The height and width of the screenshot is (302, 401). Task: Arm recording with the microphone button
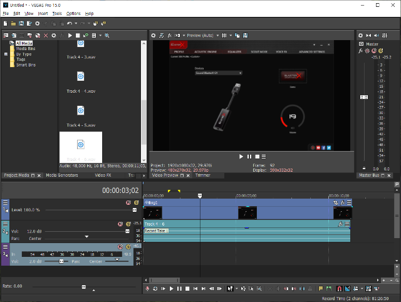pos(147,289)
